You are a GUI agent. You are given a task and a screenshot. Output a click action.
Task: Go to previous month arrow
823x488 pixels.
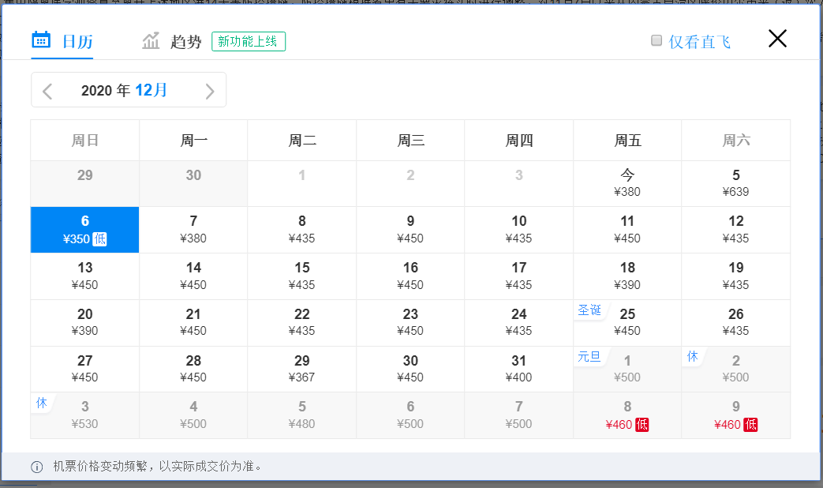tap(47, 91)
